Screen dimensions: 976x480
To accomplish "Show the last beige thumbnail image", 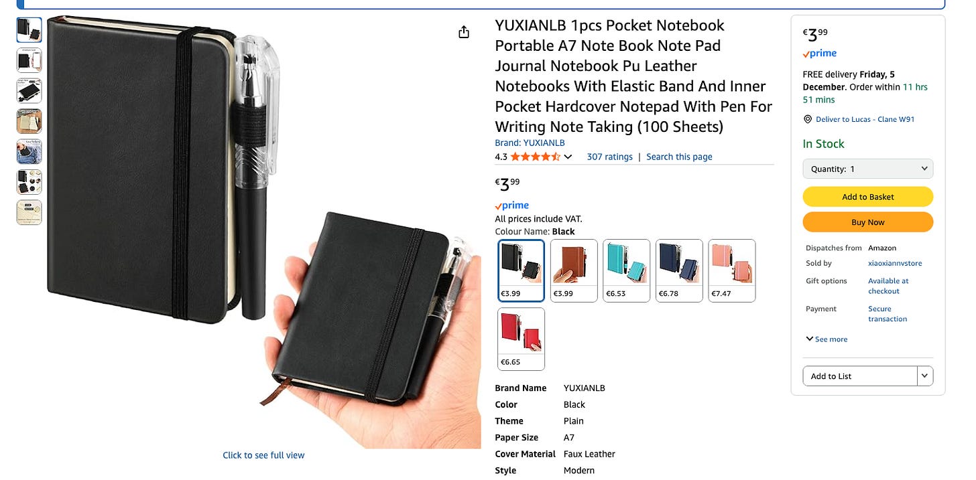I will pos(29,212).
